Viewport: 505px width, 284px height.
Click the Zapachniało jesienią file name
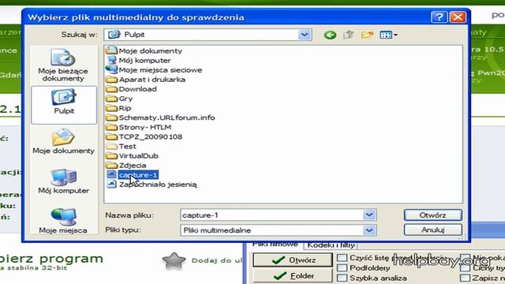pyautogui.click(x=158, y=185)
